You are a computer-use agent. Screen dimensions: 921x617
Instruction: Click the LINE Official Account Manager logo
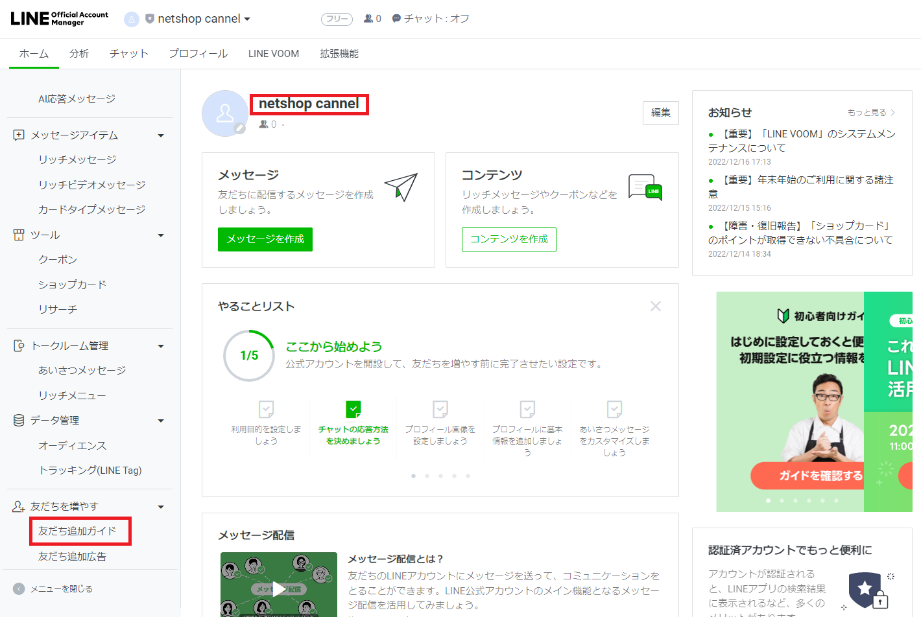59,19
